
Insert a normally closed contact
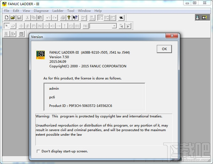[28, 26]
